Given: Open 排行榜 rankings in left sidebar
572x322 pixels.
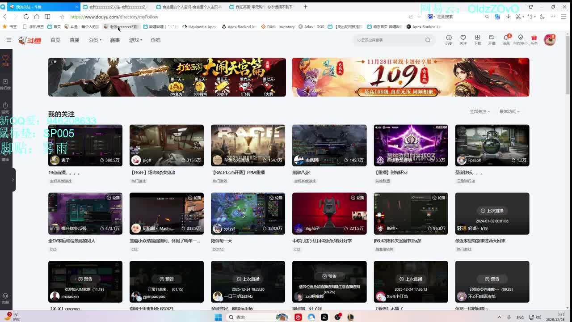Looking at the screenshot, I should point(5,84).
